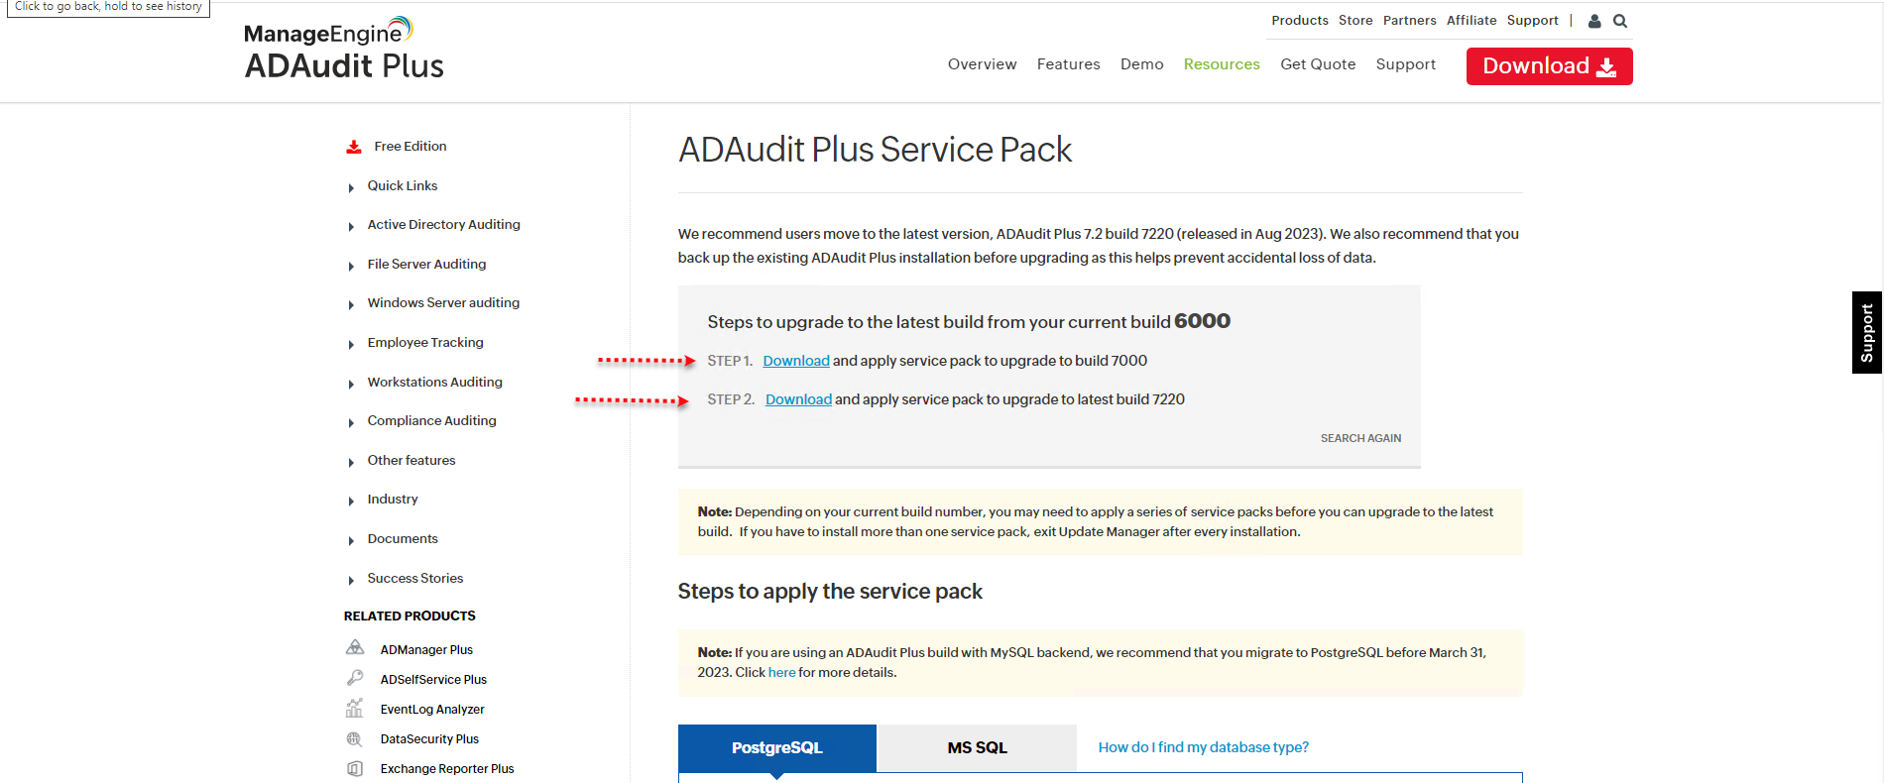Click the user account icon in header
Screen dimensions: 1884x783
click(x=1594, y=21)
